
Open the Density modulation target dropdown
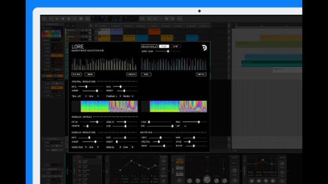[113, 147]
